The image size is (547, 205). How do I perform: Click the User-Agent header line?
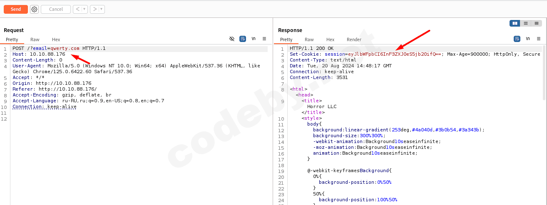tap(136, 69)
